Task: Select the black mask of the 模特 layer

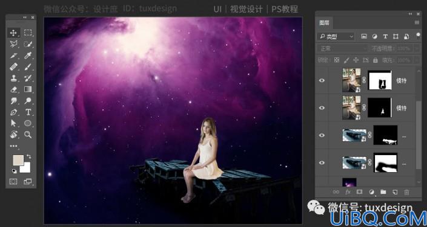Action: tap(380, 107)
